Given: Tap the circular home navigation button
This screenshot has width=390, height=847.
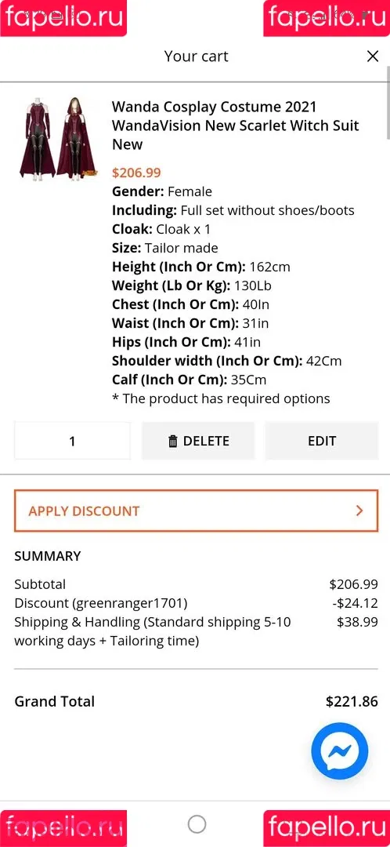Looking at the screenshot, I should click(x=197, y=824).
